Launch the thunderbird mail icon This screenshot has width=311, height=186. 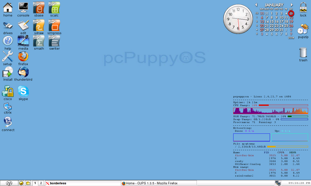pos(23,72)
